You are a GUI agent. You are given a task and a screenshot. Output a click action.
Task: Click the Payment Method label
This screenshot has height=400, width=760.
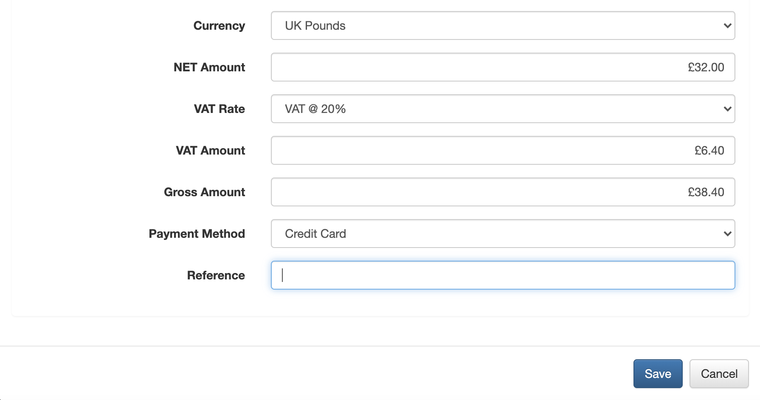[197, 234]
